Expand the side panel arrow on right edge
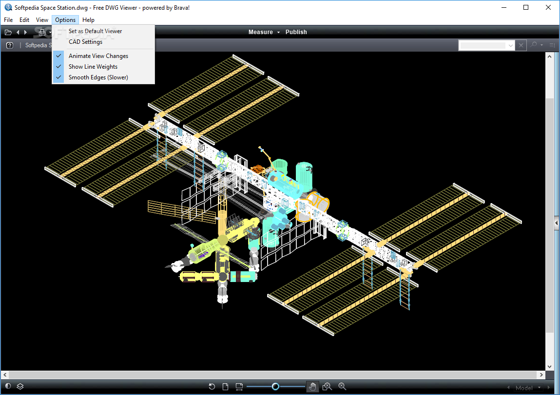Viewport: 560px width, 395px height. click(557, 223)
